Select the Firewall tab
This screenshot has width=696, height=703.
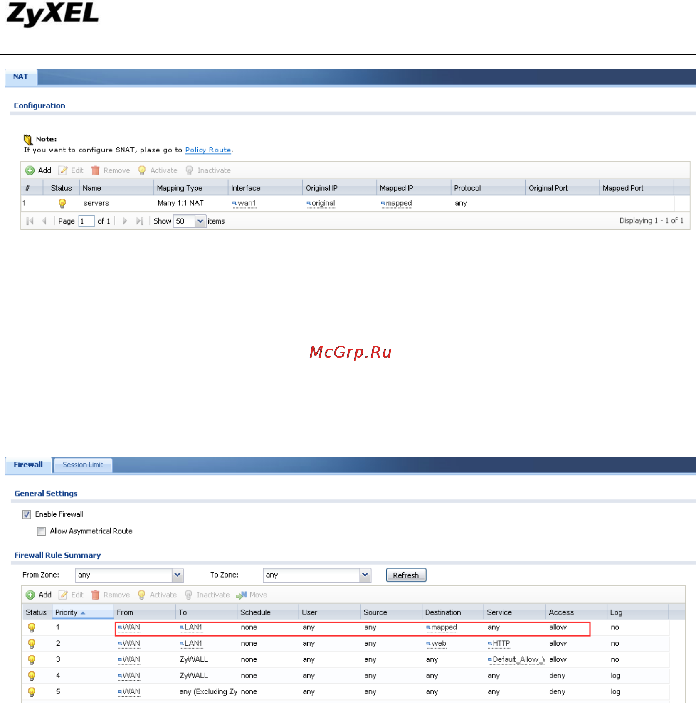[x=28, y=465]
